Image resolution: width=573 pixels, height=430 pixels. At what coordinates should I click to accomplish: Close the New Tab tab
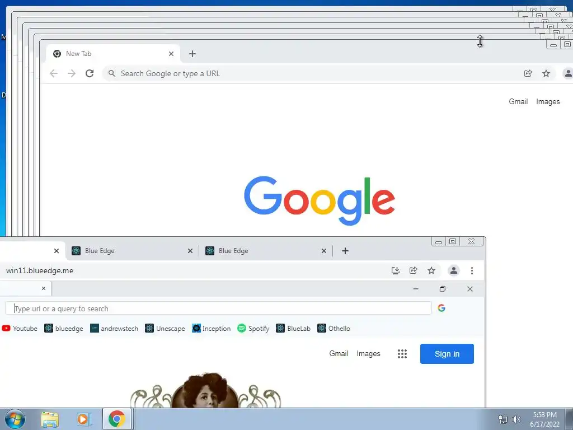click(171, 54)
